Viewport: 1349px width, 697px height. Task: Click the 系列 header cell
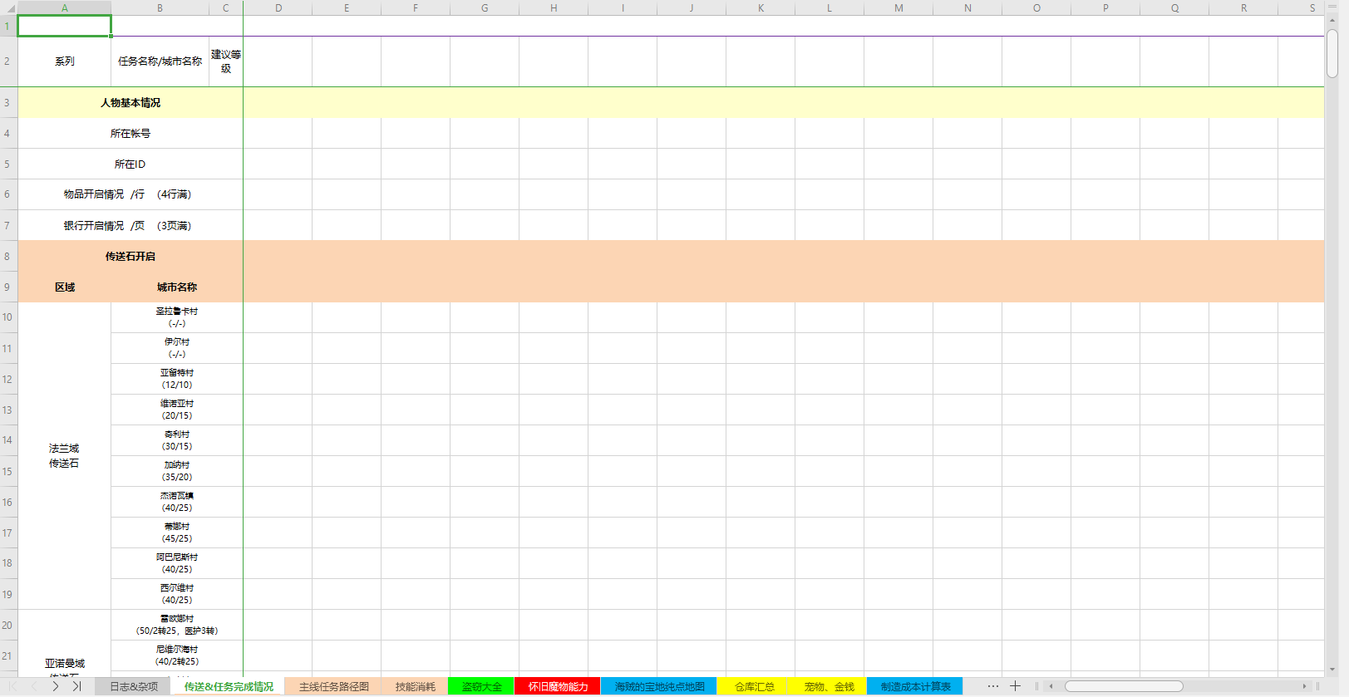coord(64,61)
